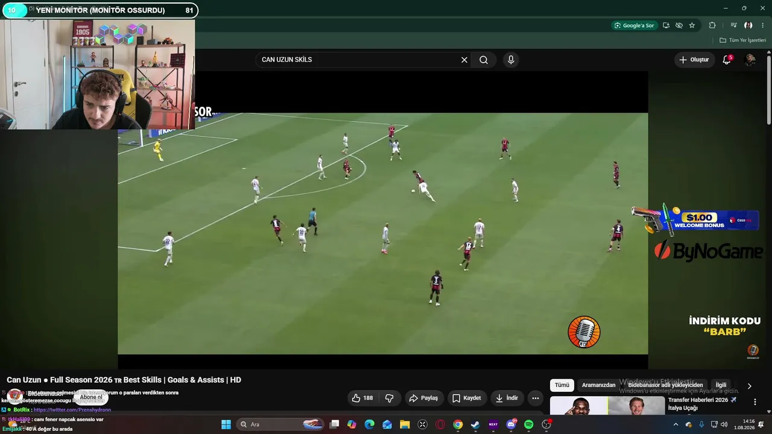772x434 pixels.
Task: Select the İlgili filter chip
Action: click(721, 385)
